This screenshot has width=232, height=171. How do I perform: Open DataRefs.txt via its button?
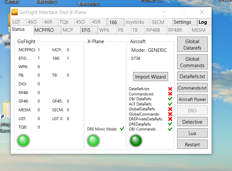192,76
